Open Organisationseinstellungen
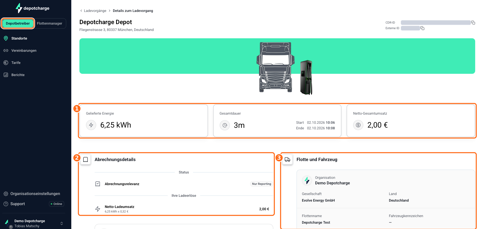Screen dimensions: 480x229 (x=35, y=194)
